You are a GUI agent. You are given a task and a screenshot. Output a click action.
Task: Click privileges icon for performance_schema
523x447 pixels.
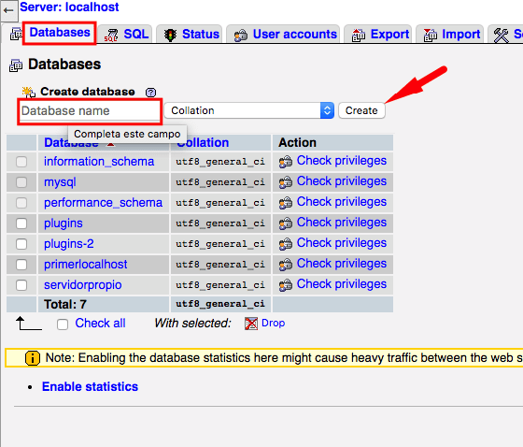(286, 203)
